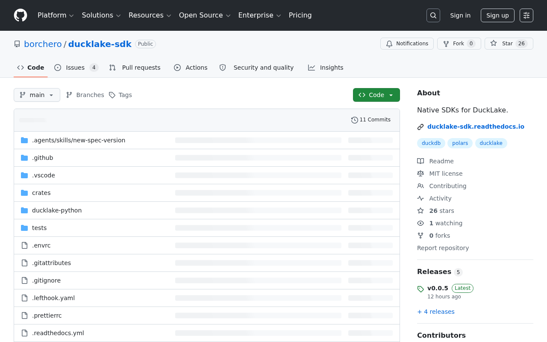This screenshot has height=342, width=547.
Task: Expand the Open Source menu
Action: click(x=205, y=15)
